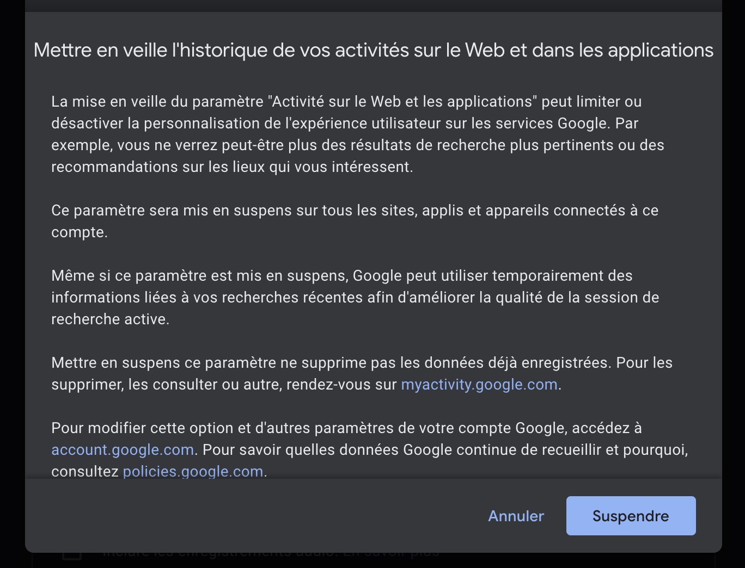This screenshot has width=745, height=568.
Task: Click the quoted text 'Activité sur le Web et les applications'
Action: 402,102
